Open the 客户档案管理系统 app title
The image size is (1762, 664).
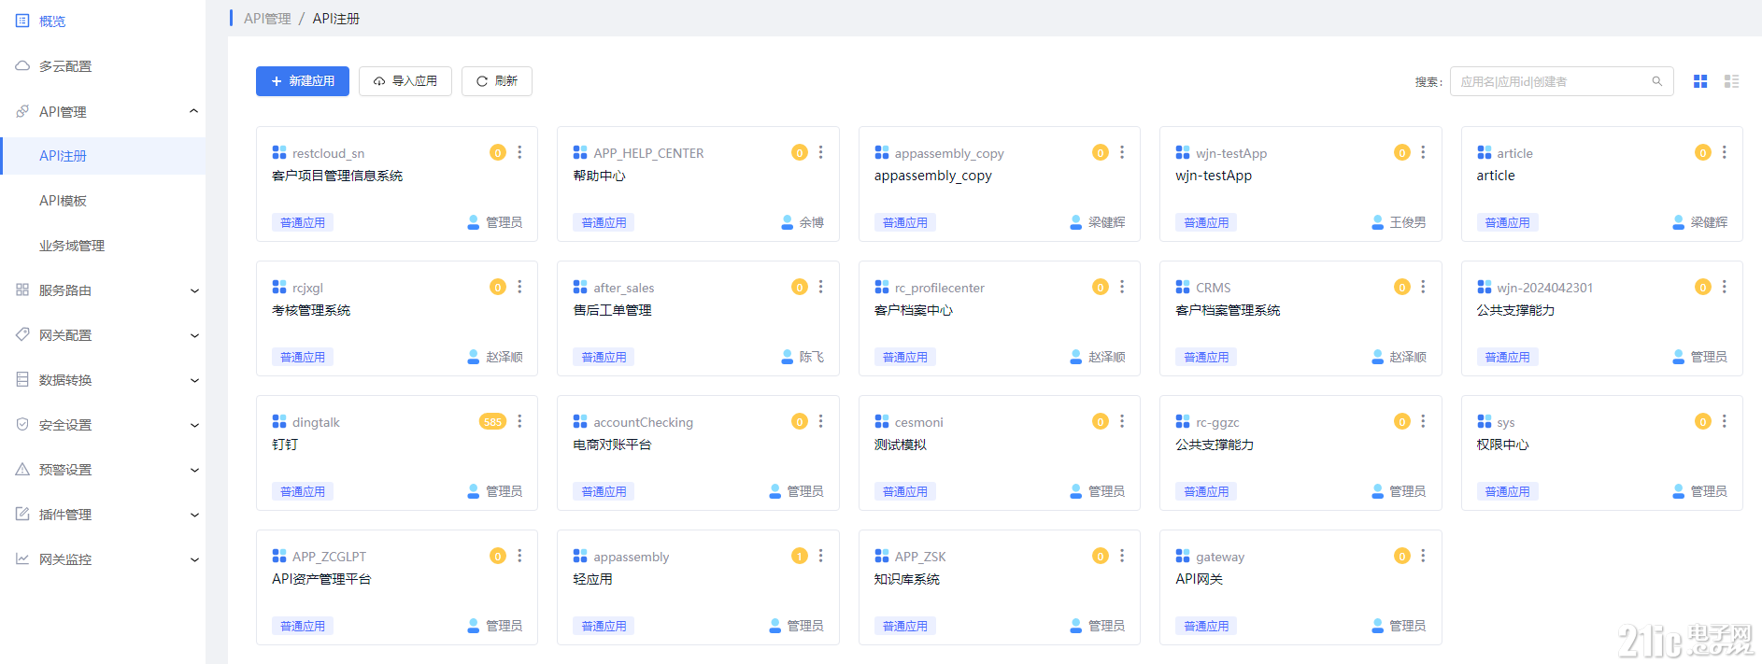[x=1228, y=310]
